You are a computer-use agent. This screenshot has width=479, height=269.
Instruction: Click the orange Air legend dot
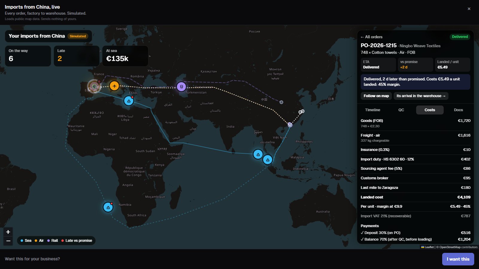pos(36,241)
